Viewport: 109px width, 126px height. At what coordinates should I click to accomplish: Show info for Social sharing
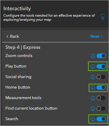93,77
